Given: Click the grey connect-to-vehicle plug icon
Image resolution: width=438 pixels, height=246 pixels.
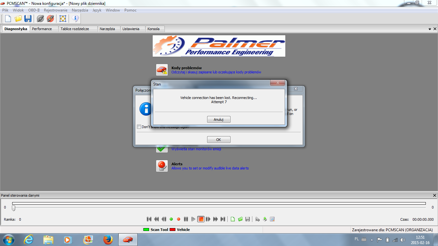Looking at the screenshot, I should pyautogui.click(x=40, y=19).
